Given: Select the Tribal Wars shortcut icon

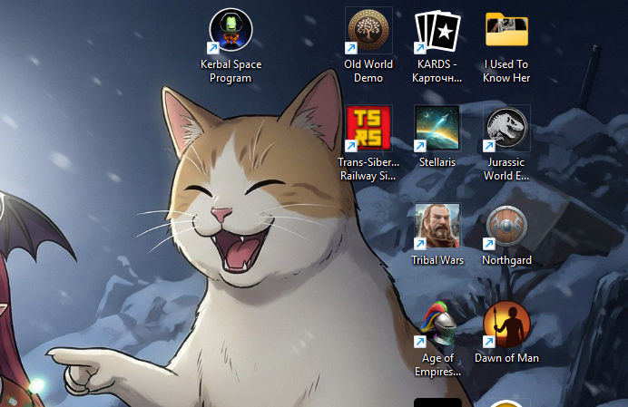Looking at the screenshot, I should [x=437, y=226].
